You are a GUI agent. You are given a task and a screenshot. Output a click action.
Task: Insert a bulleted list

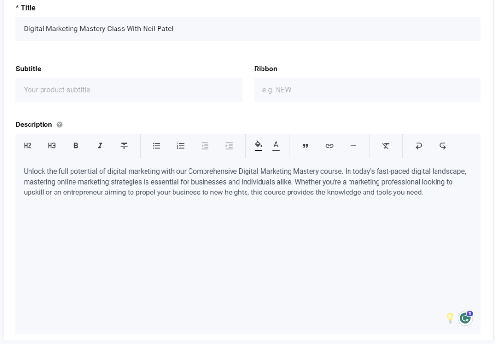pos(156,146)
